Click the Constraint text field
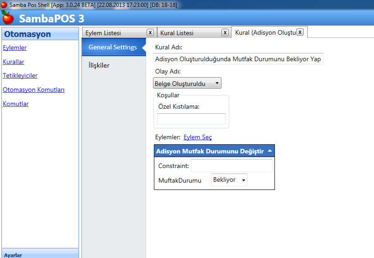The width and height of the screenshot is (374, 258). tap(231, 165)
